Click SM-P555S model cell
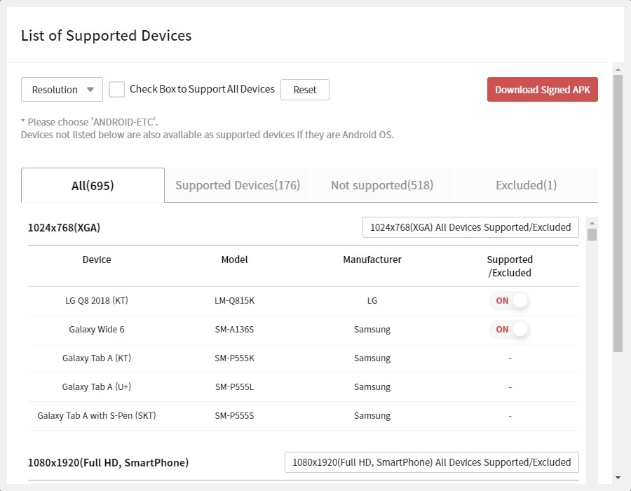The height and width of the screenshot is (491, 631). pos(234,416)
